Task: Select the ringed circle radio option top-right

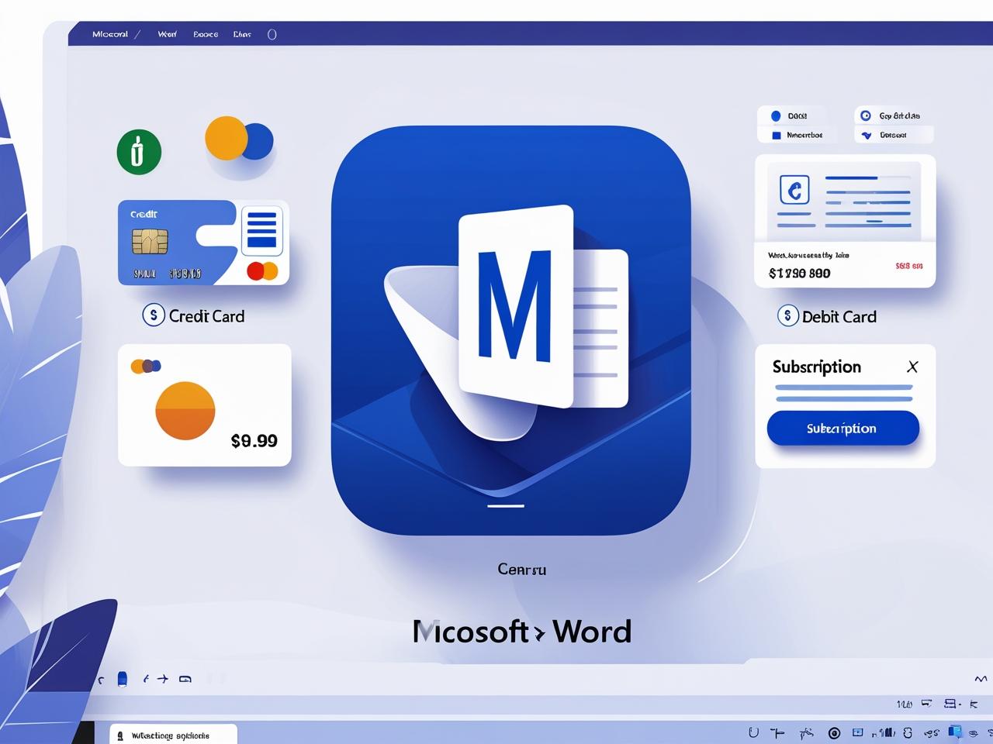Action: point(866,116)
